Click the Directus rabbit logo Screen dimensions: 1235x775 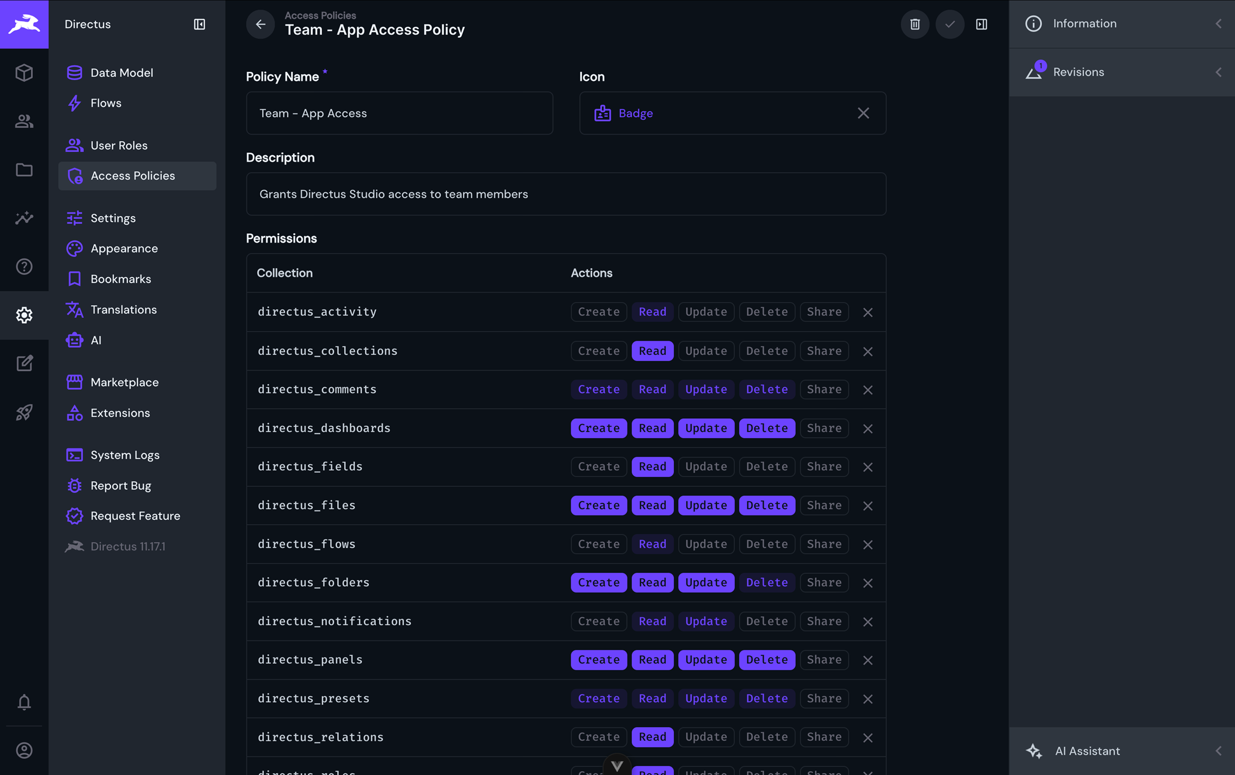(x=24, y=24)
